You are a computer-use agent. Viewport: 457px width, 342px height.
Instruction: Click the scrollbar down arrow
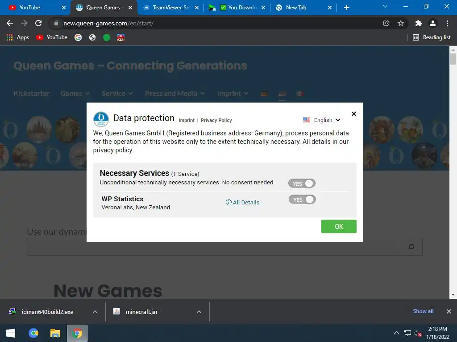pyautogui.click(x=453, y=295)
